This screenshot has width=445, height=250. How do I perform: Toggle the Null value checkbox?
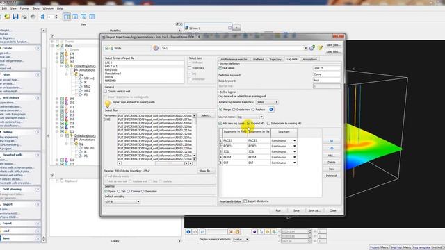point(220,68)
